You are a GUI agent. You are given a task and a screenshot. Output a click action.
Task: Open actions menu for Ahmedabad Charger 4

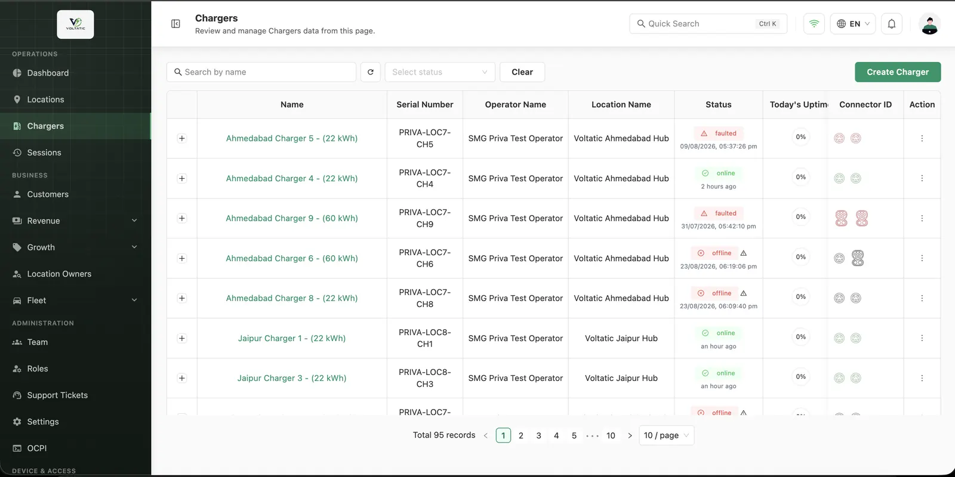click(x=922, y=178)
